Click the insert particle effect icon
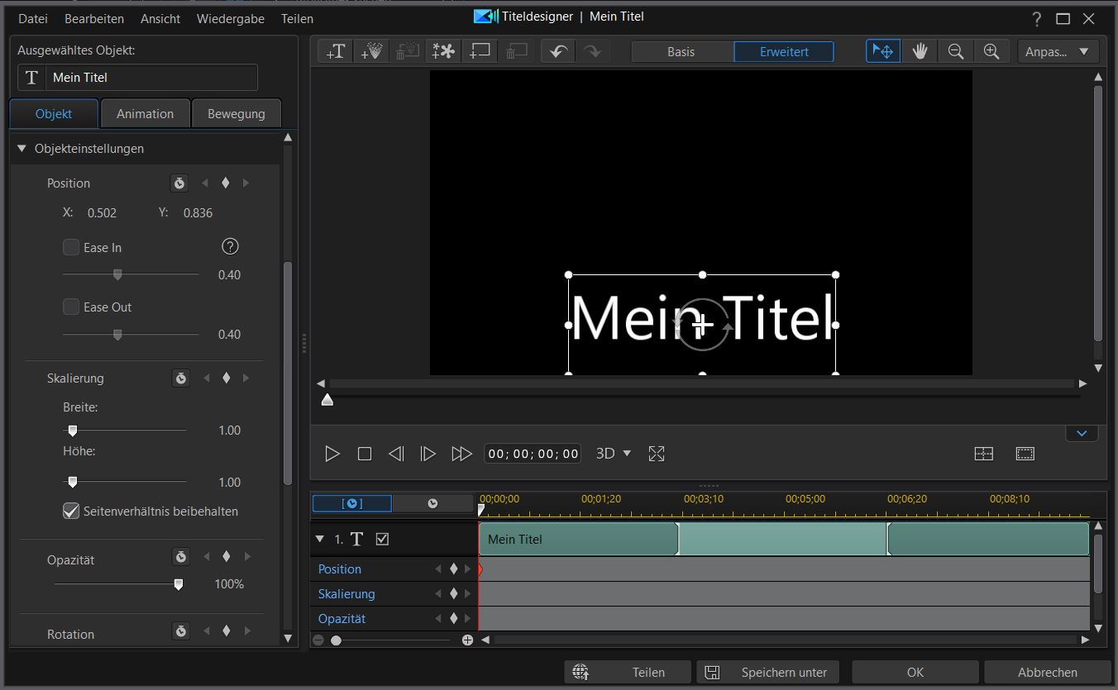Viewport: 1118px width, 690px height. tap(371, 51)
